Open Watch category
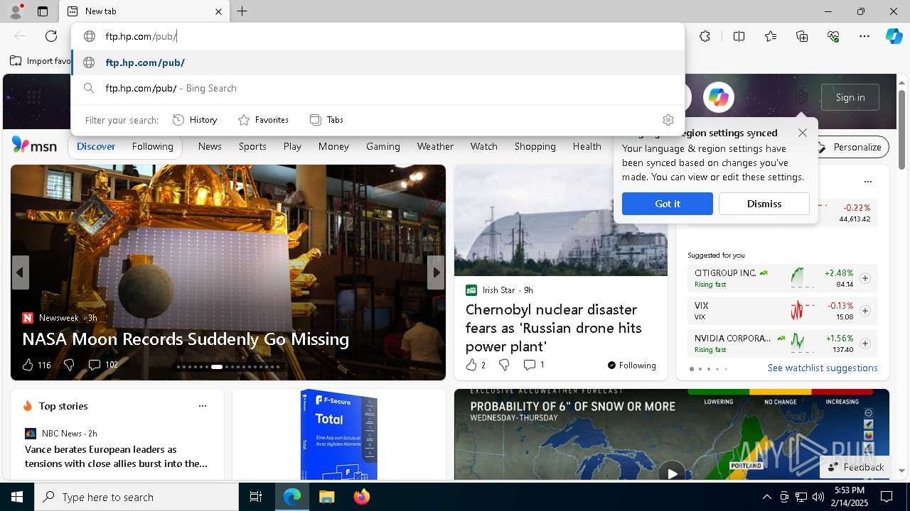The width and height of the screenshot is (910, 511). coord(483,146)
